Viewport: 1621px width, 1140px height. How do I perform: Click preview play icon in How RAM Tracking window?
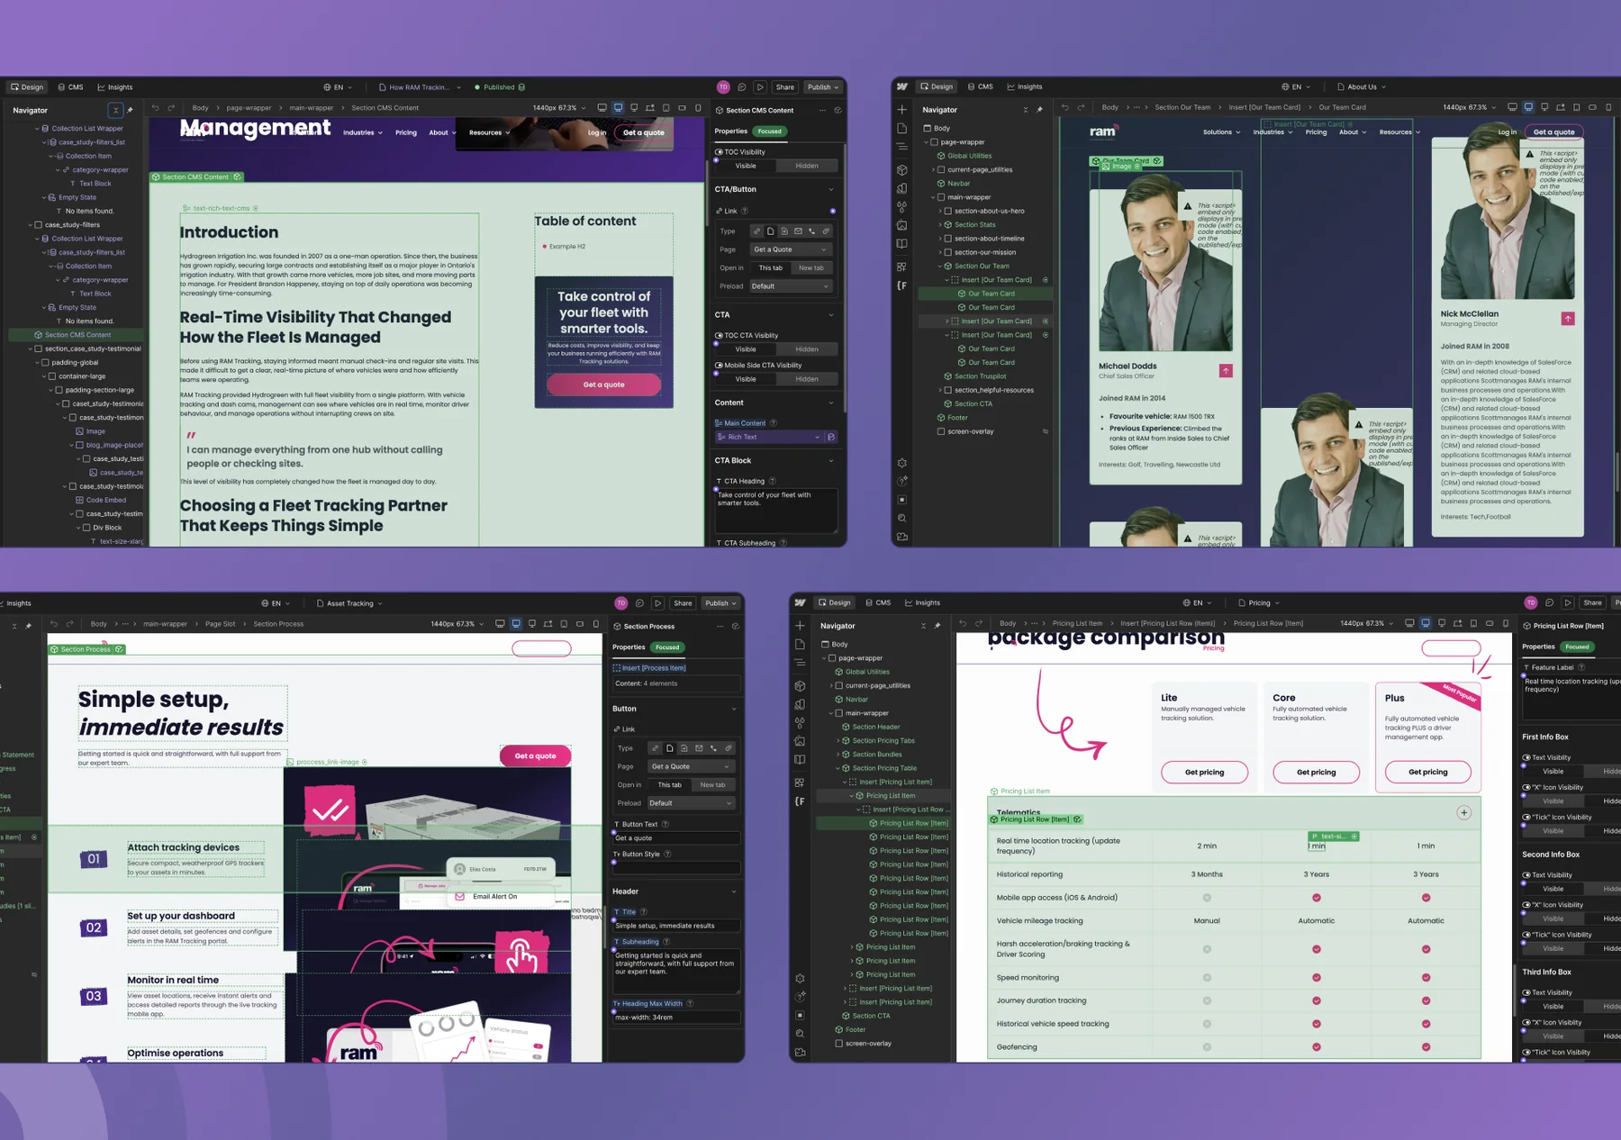coord(760,87)
